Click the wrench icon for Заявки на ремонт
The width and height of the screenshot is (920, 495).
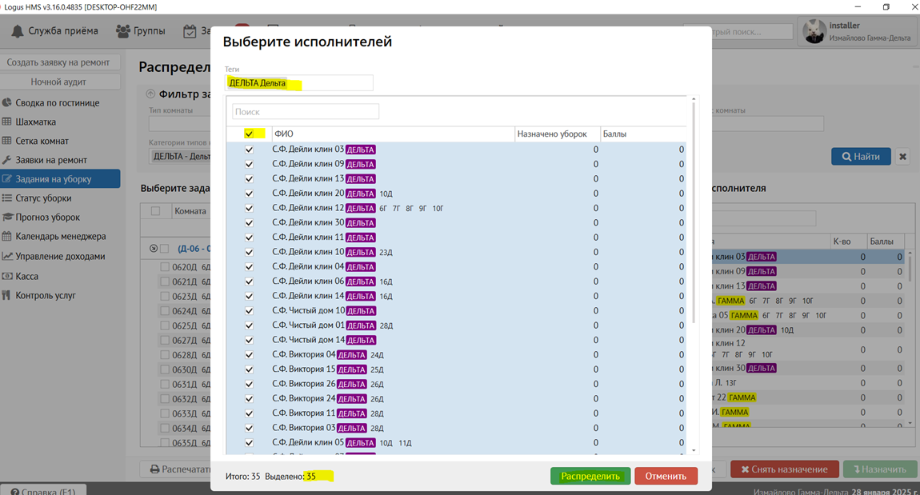[x=7, y=160]
